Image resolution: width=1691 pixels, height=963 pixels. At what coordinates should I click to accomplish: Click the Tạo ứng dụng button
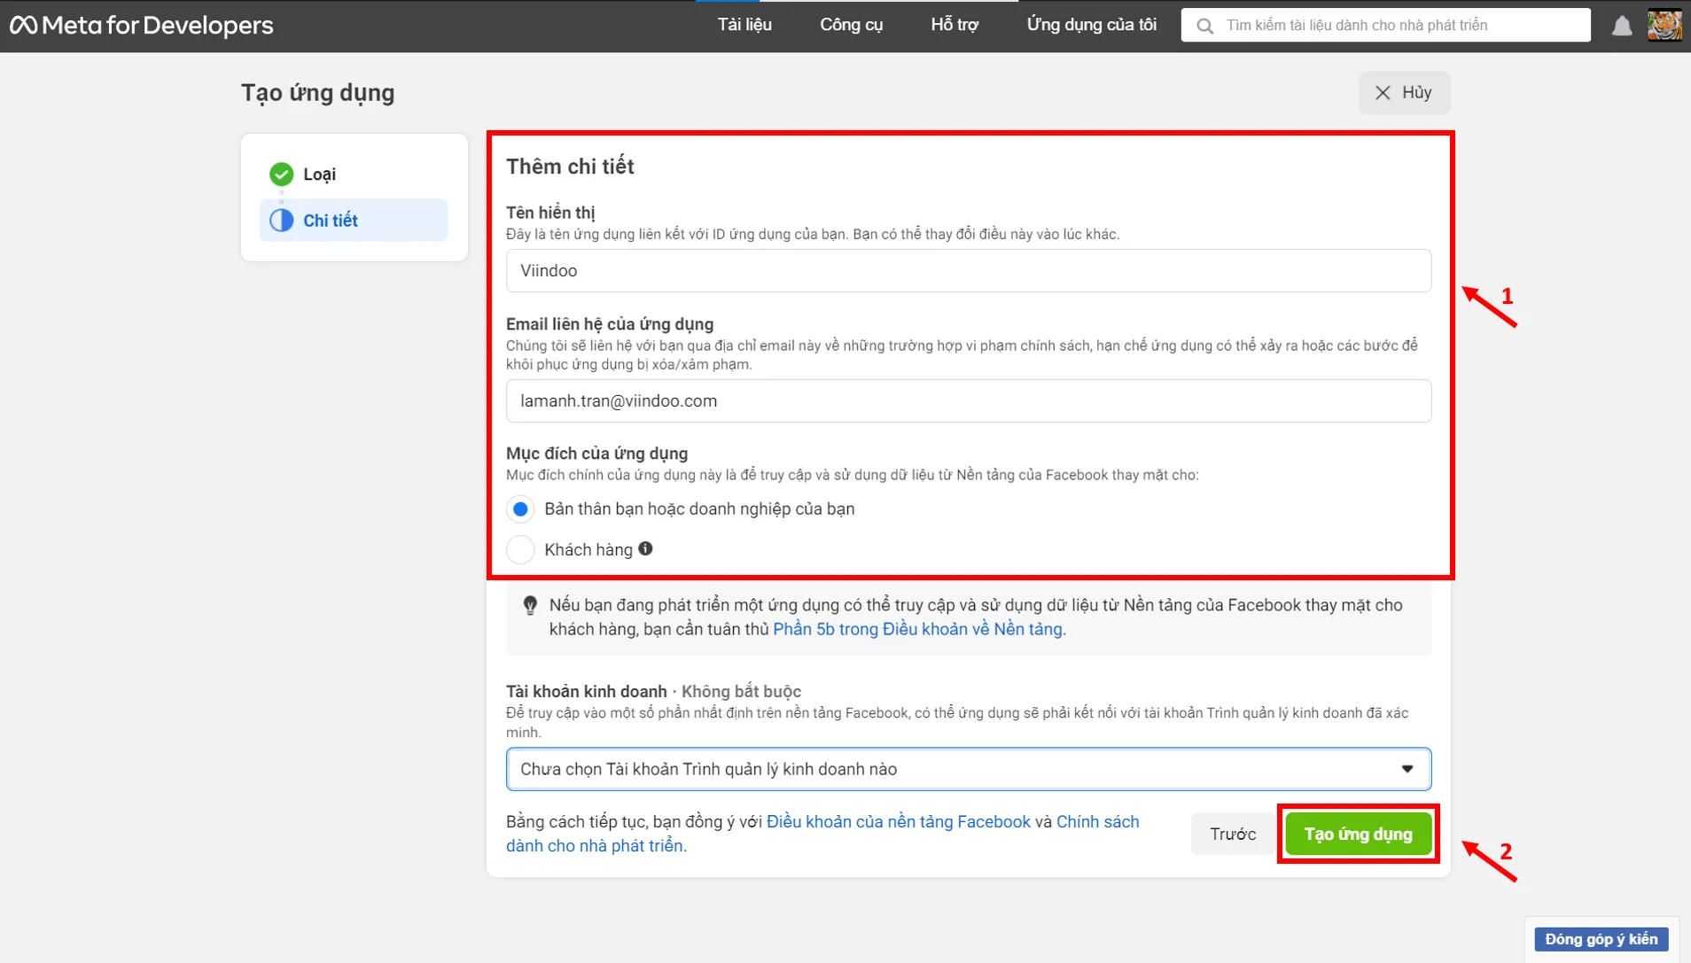tap(1358, 834)
